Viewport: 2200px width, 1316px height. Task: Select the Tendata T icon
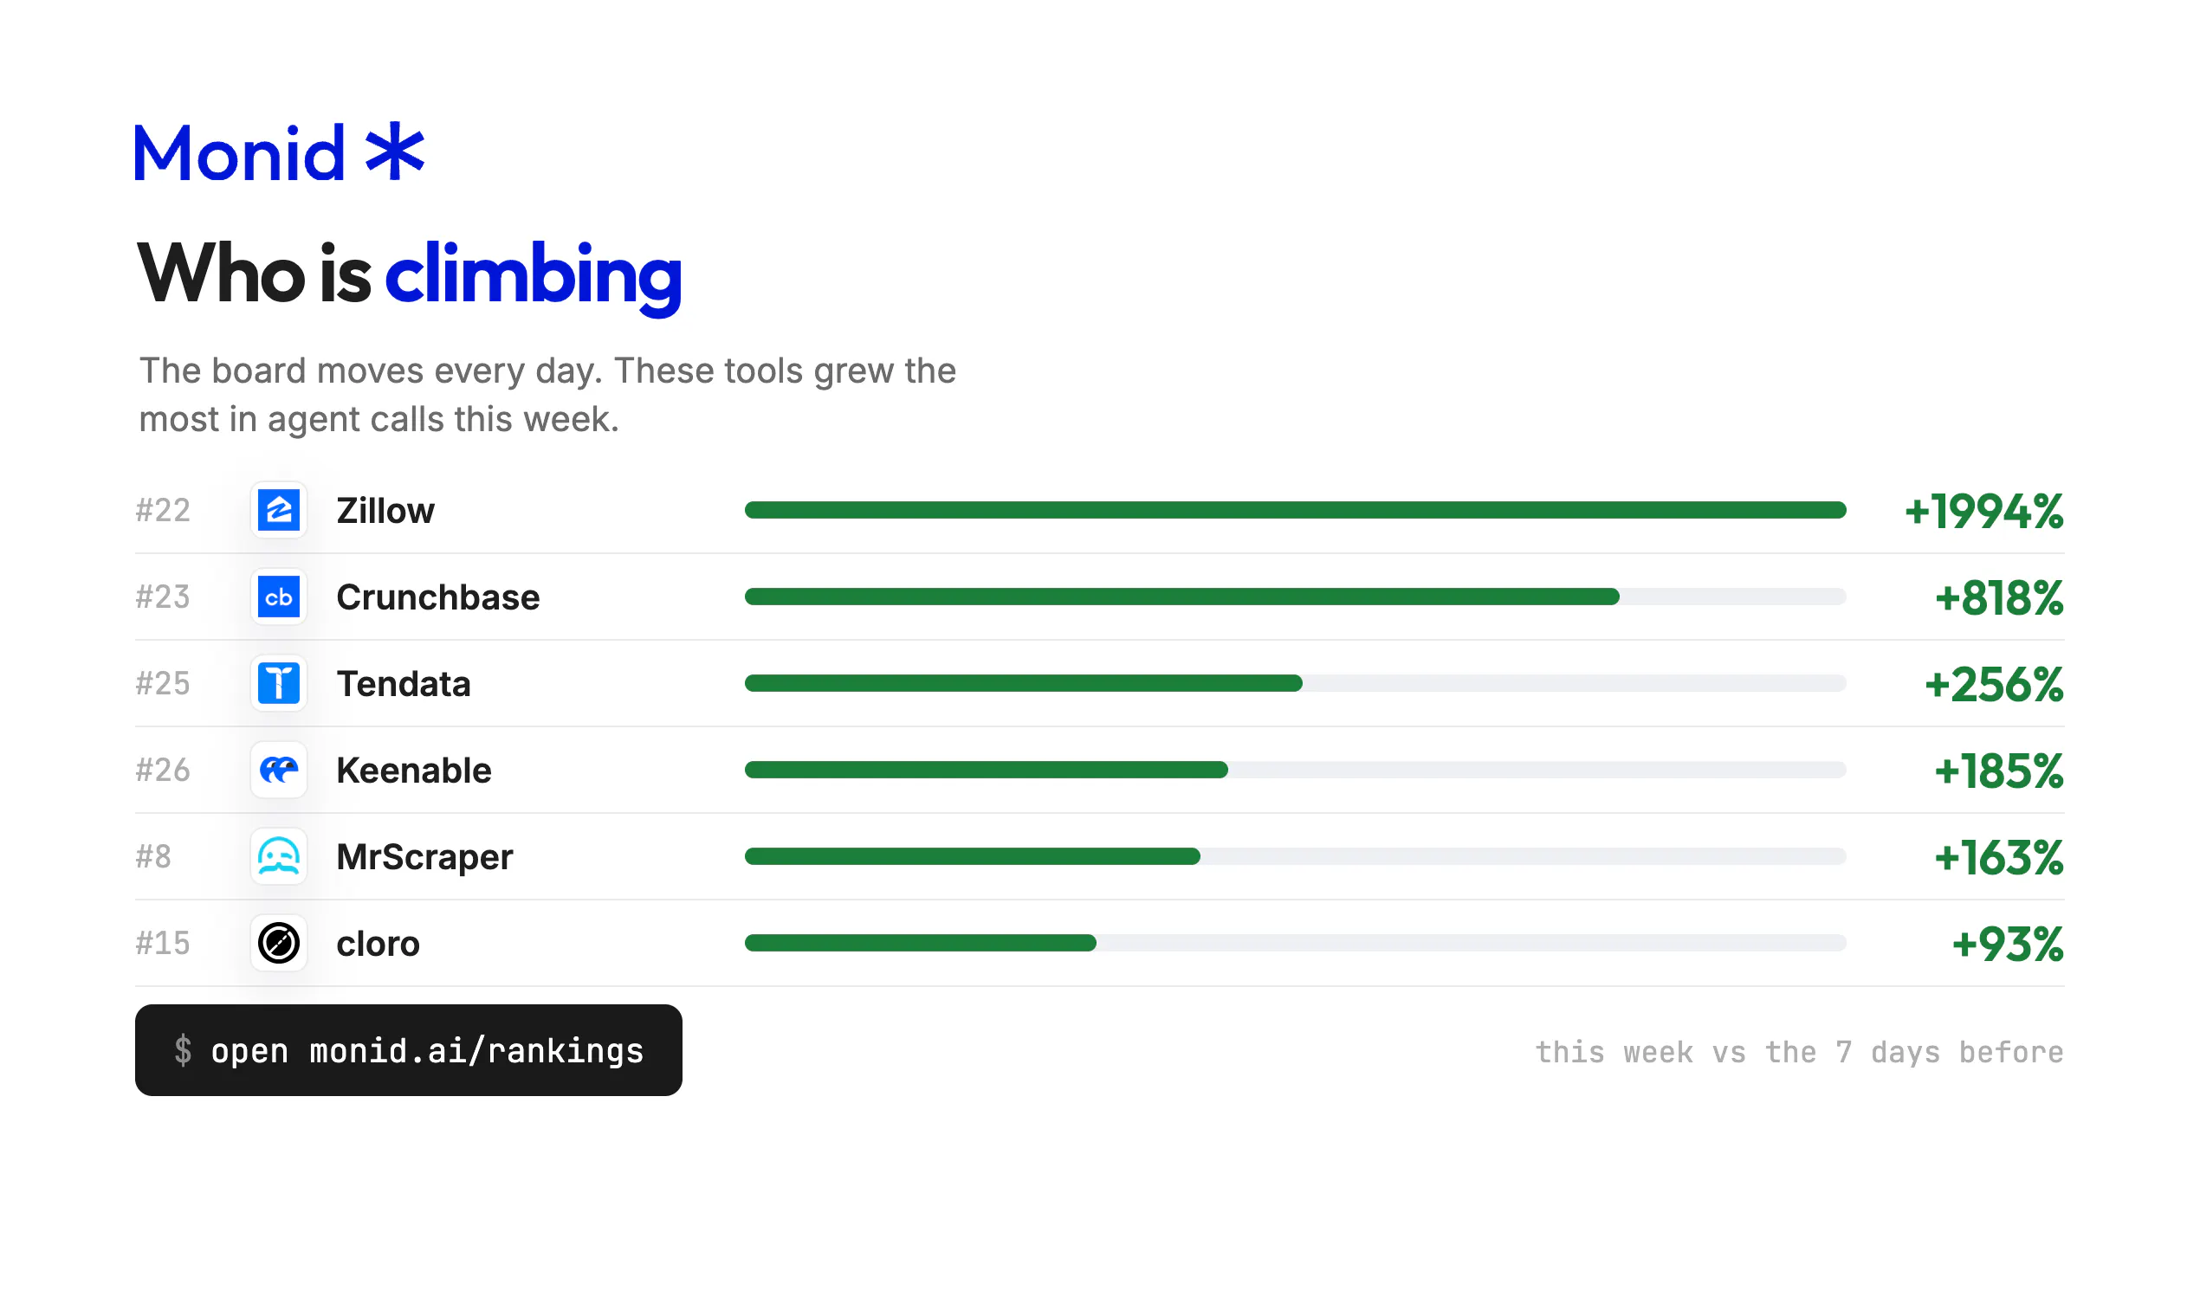tap(279, 684)
